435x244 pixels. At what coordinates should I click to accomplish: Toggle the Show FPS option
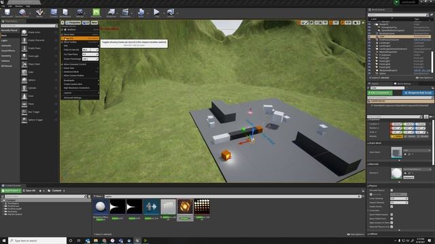(80, 39)
